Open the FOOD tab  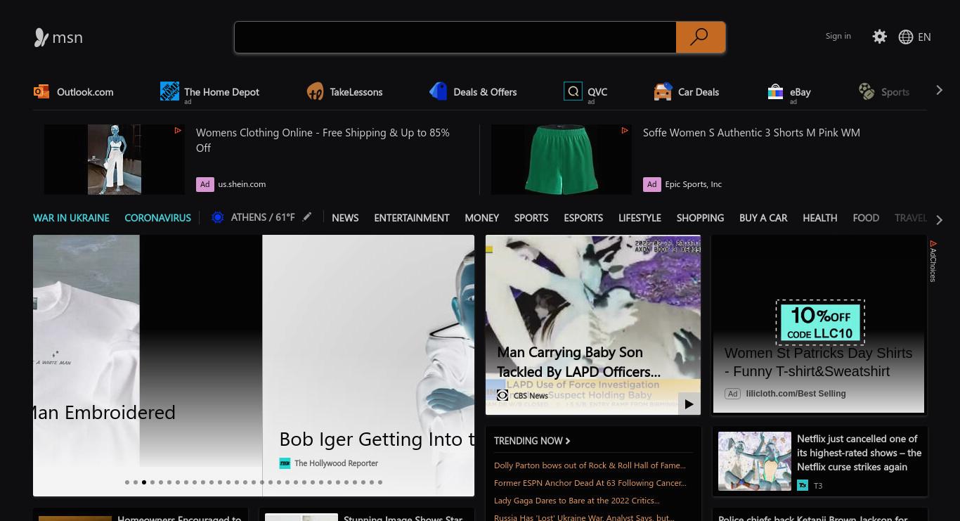[866, 218]
